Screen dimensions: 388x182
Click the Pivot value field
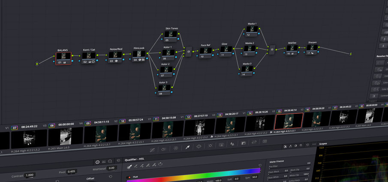[71, 172]
